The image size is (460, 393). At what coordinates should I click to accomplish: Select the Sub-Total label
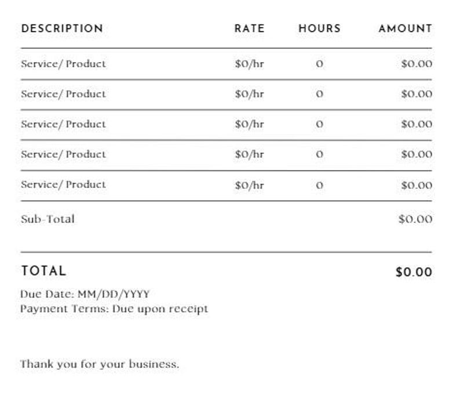click(x=48, y=219)
